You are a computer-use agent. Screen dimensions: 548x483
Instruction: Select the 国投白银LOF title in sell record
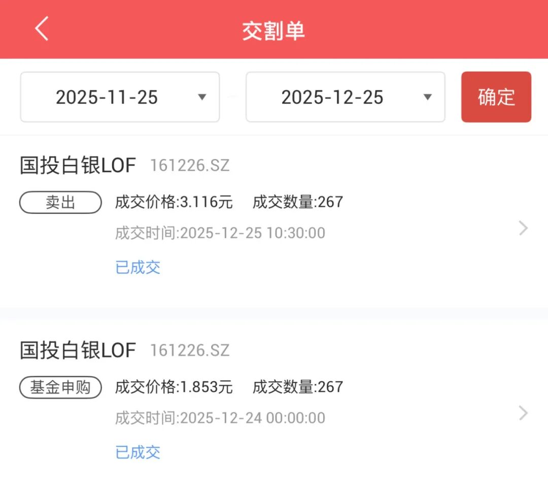(x=78, y=166)
